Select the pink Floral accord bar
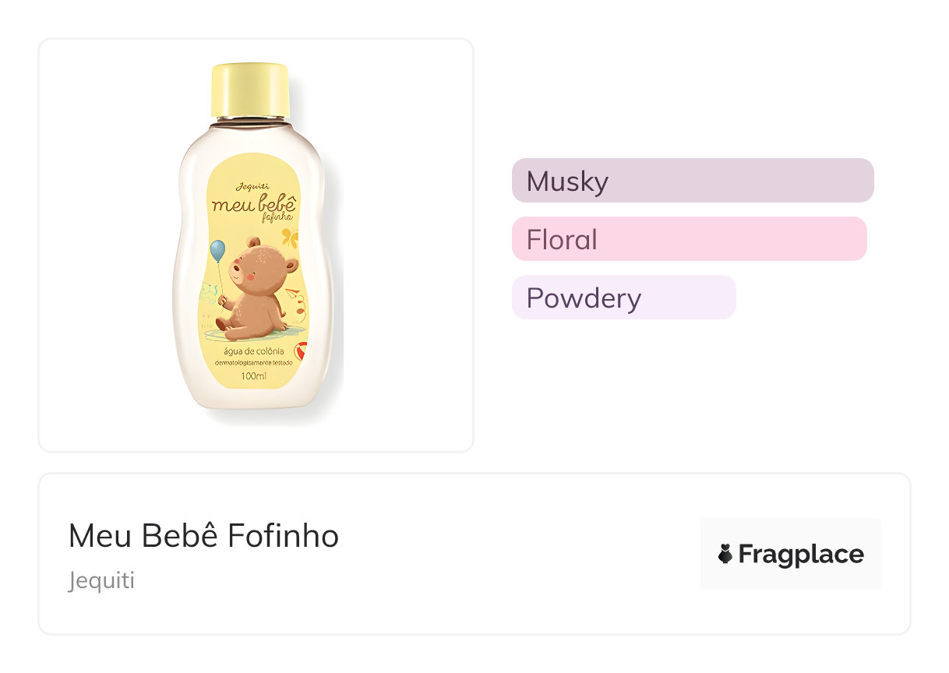Viewport: 949px width, 673px height. 689,239
